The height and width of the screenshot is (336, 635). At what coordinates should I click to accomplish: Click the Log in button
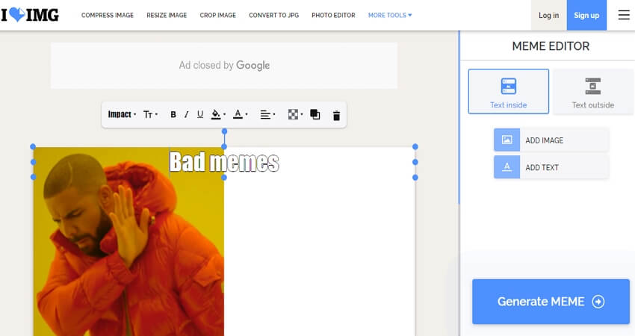tap(549, 15)
